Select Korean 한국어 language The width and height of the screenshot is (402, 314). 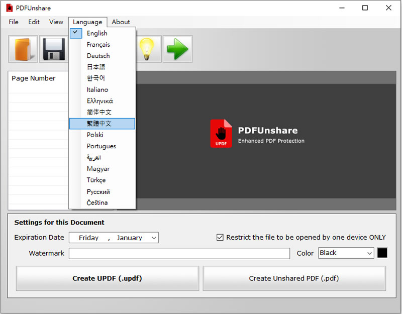(x=102, y=78)
